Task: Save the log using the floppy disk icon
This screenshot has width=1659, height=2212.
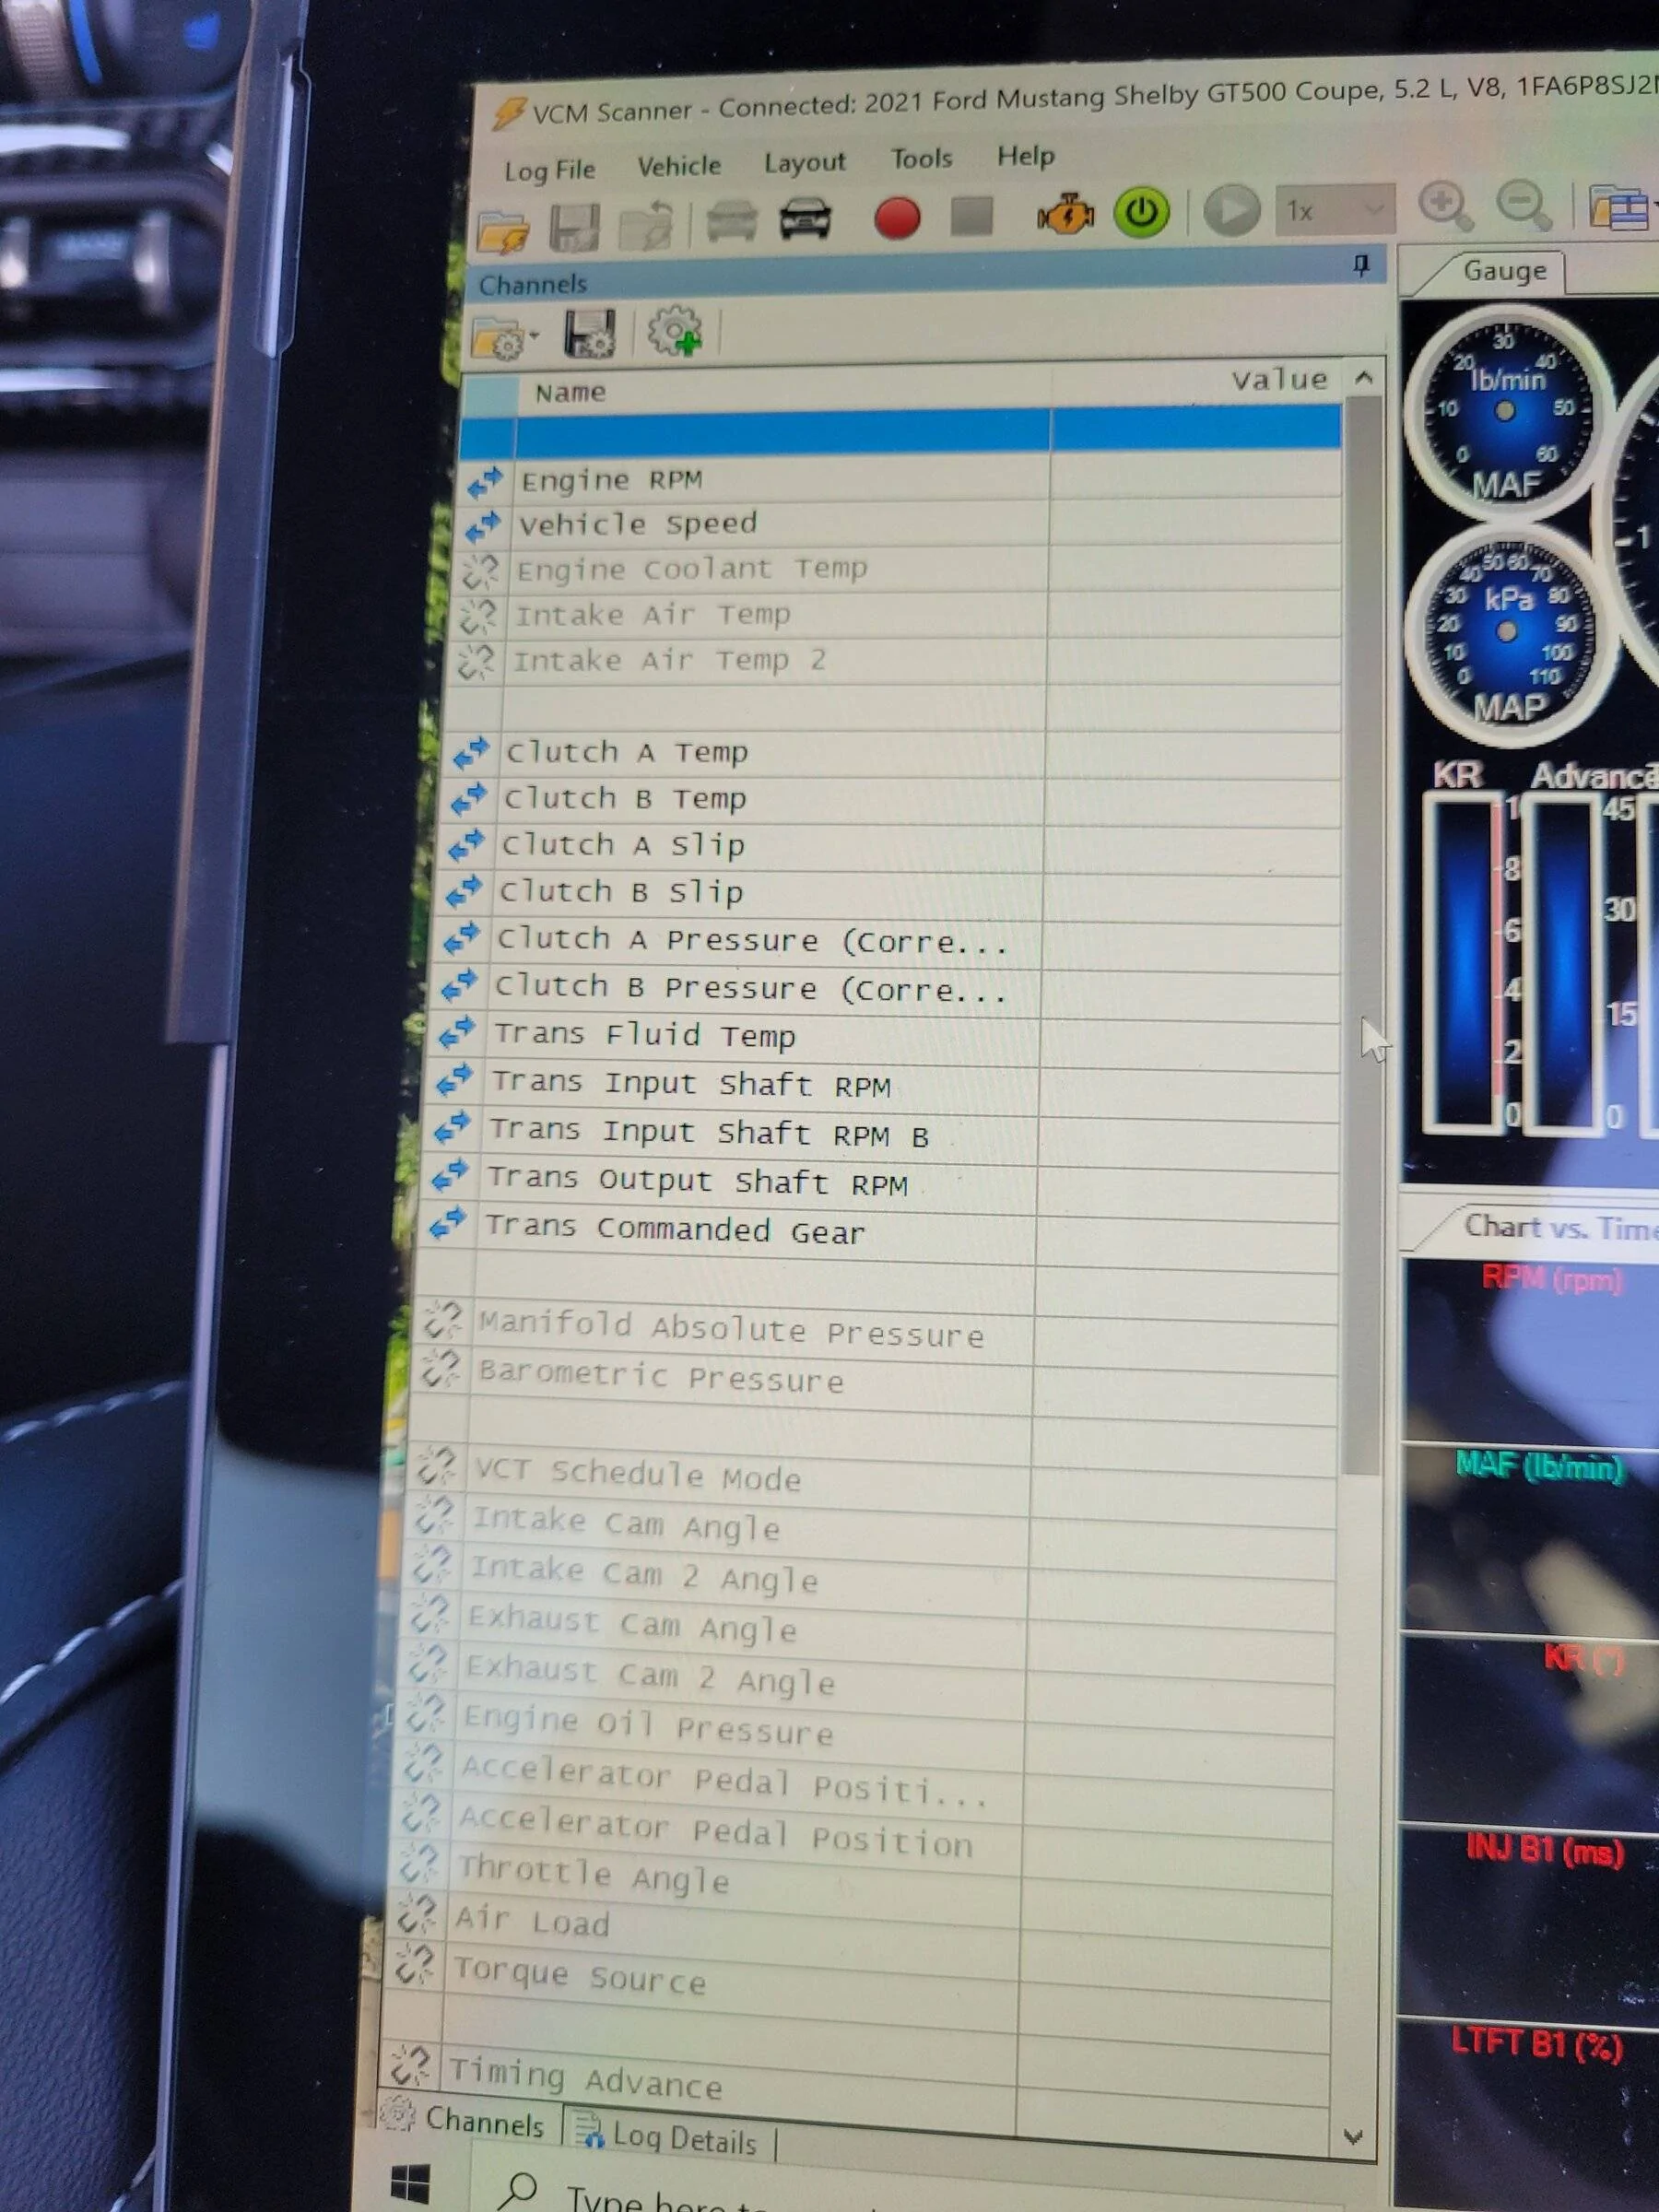Action: click(x=574, y=227)
